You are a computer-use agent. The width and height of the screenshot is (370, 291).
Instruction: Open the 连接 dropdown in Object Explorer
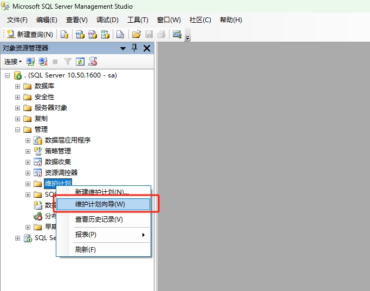point(13,62)
